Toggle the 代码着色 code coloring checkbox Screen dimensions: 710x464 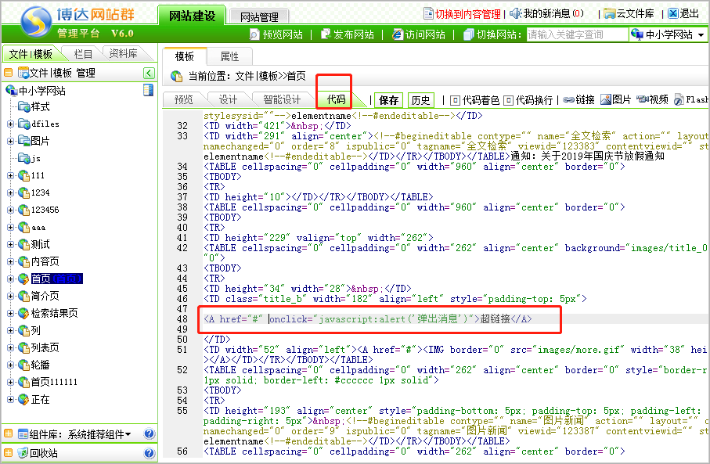click(455, 100)
